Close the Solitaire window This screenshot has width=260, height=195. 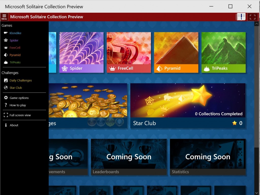249,6
